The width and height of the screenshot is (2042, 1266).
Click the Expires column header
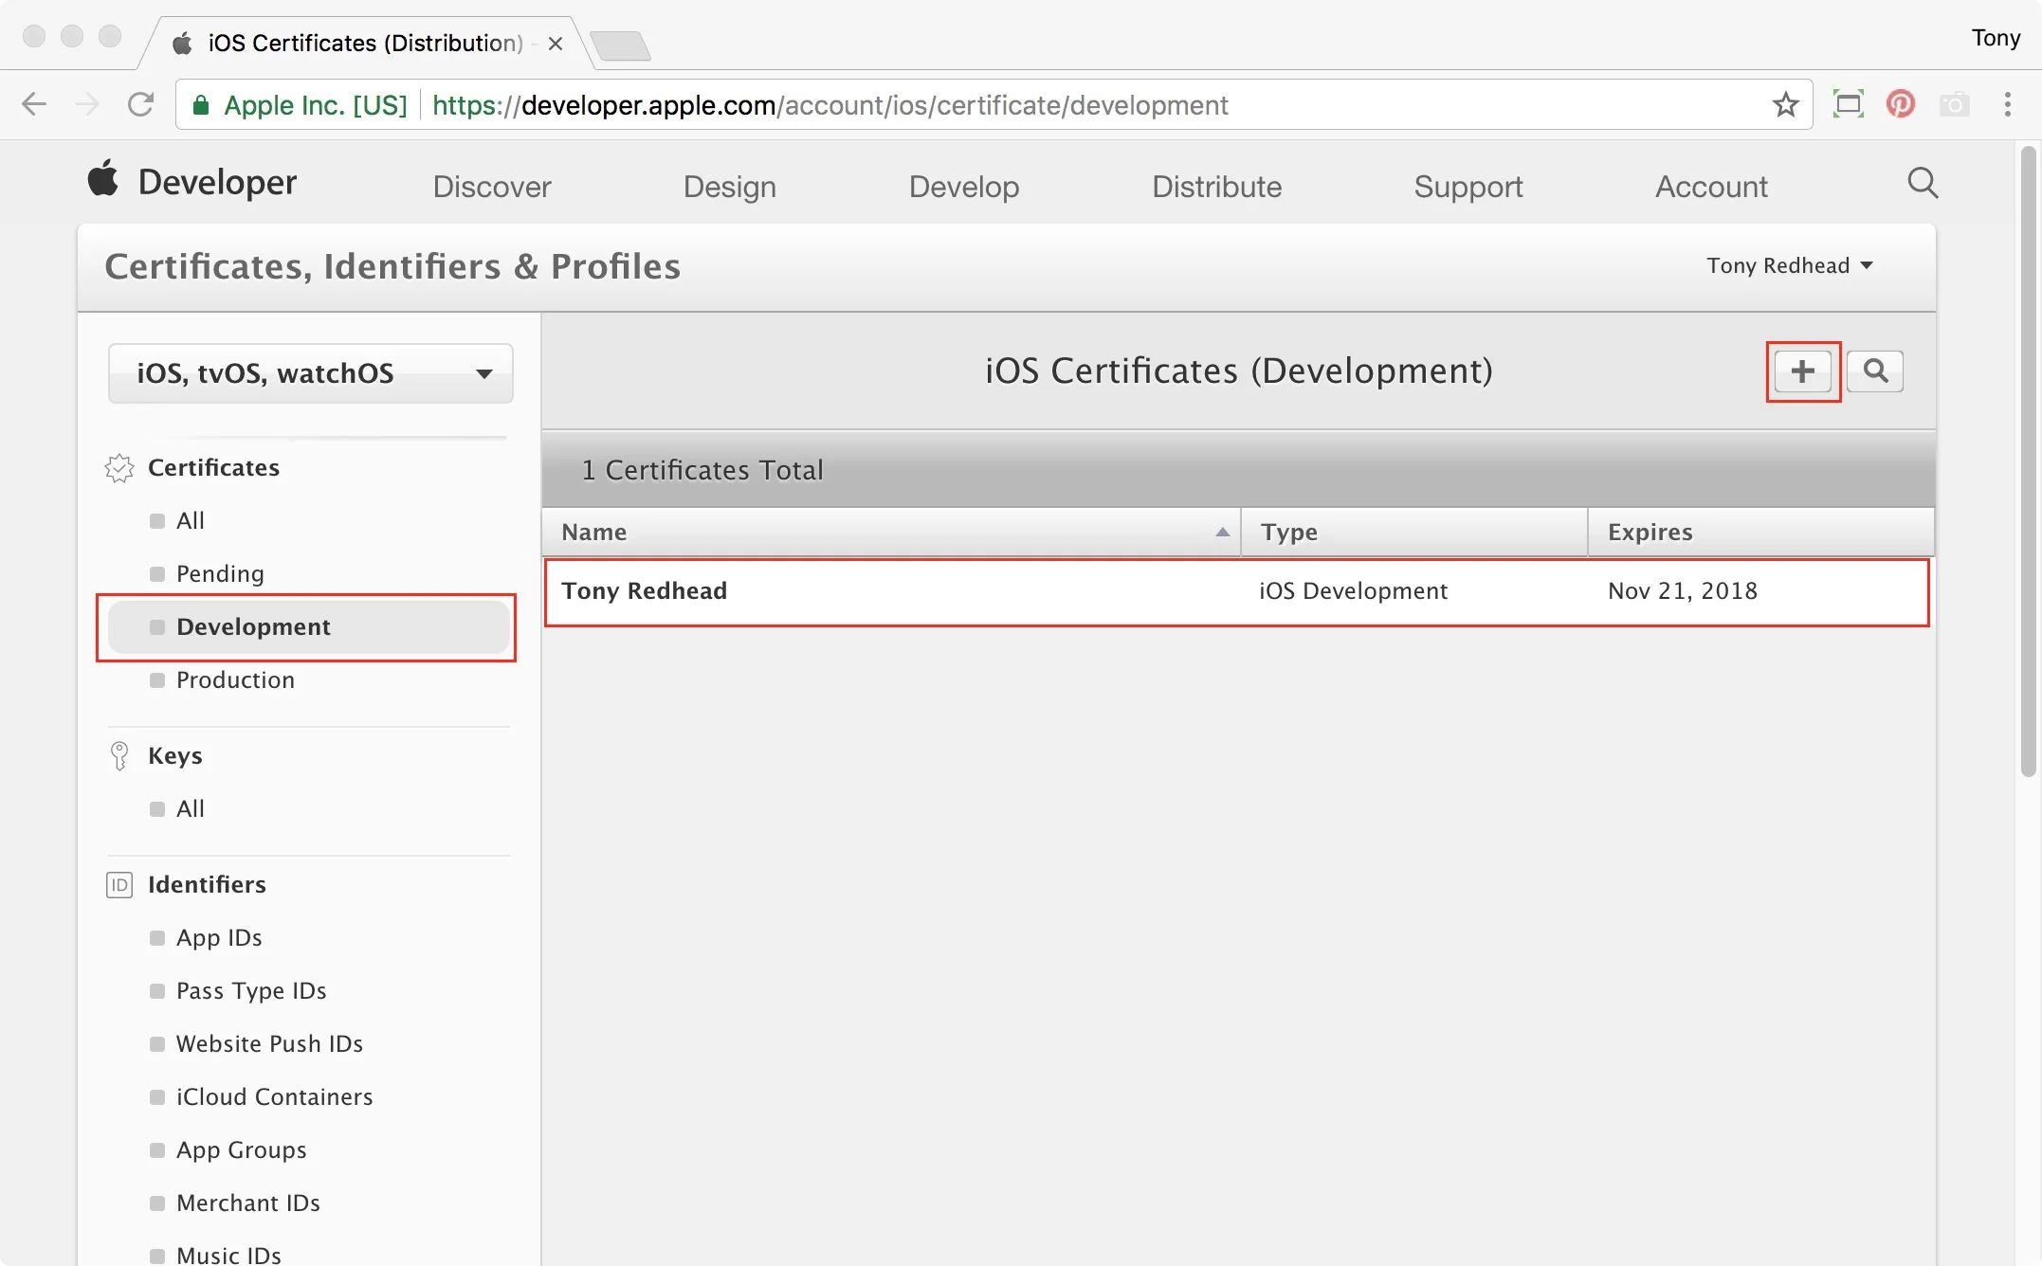[1650, 533]
